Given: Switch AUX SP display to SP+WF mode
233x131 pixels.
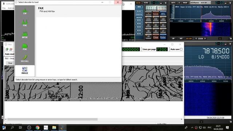Looking at the screenshot, I should coord(189,39).
